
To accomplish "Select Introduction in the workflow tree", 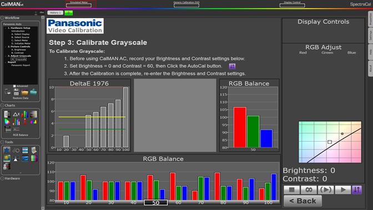I will click(18, 31).
